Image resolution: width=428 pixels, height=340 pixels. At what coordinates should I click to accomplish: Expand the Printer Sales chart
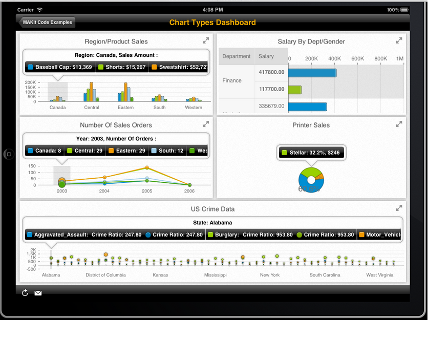click(399, 124)
